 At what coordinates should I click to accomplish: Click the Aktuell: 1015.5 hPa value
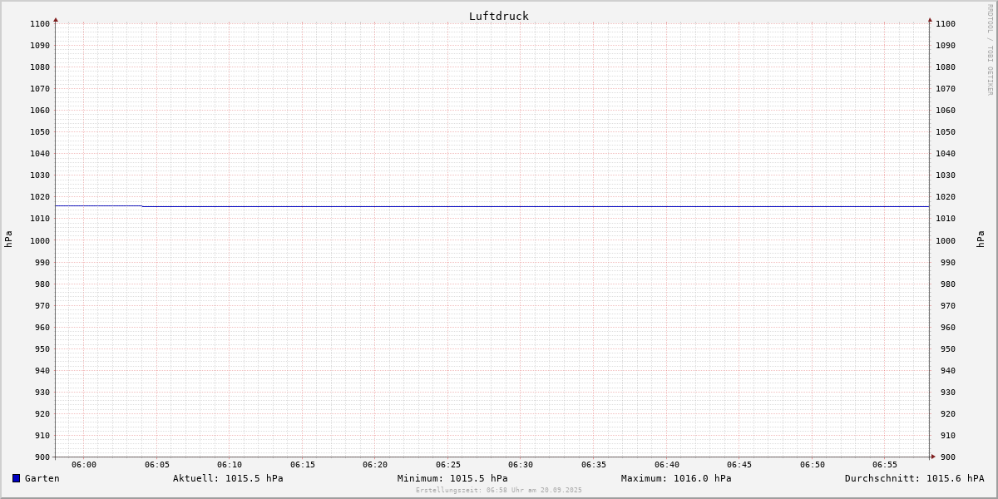point(228,478)
